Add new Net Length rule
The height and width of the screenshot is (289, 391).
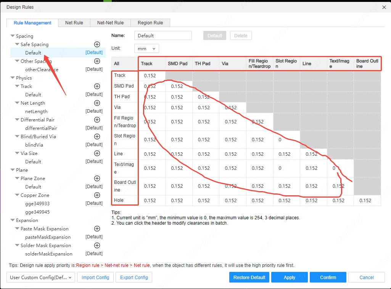[97, 103]
